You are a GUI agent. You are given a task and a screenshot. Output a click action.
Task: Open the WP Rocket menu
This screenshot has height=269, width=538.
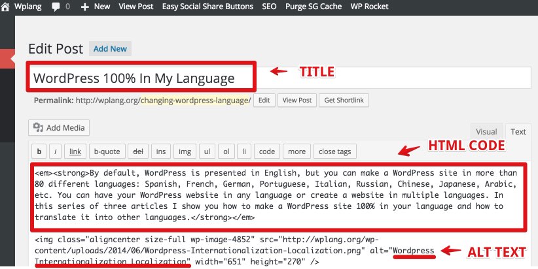[369, 7]
